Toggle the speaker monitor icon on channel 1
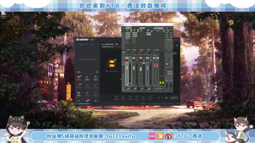Image resolution: width=255 pixels, height=143 pixels. [x=130, y=63]
